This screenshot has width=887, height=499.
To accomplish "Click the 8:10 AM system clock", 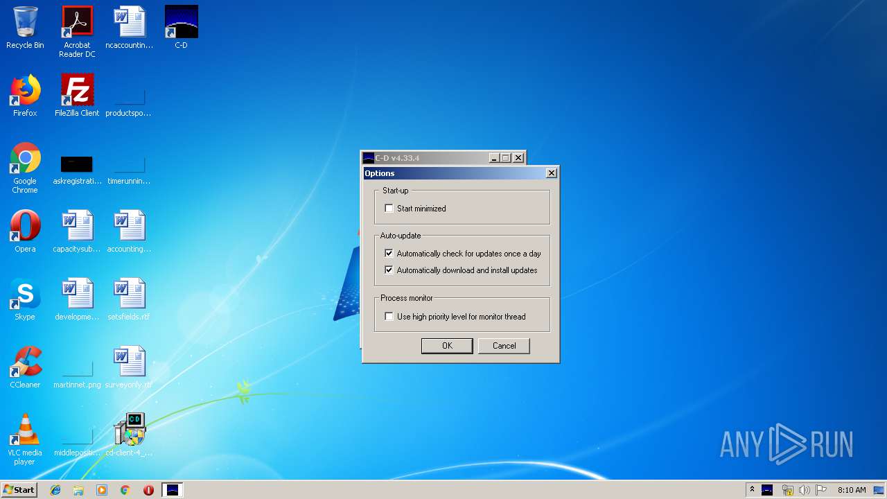I will coord(852,490).
